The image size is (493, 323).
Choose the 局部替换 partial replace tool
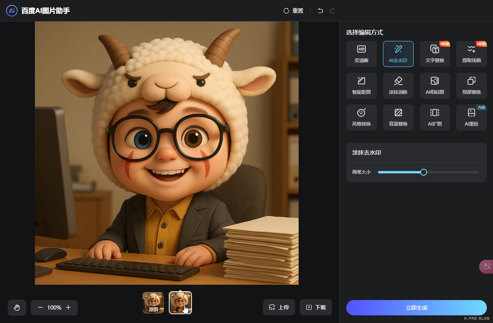coord(471,86)
